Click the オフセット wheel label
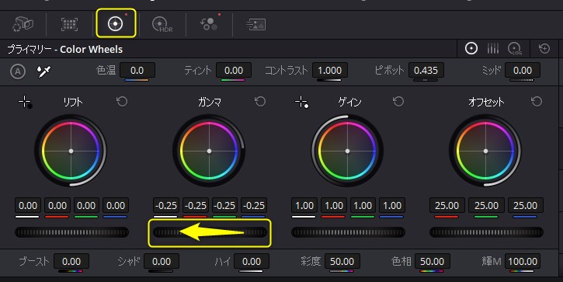The image size is (563, 282). click(x=486, y=103)
